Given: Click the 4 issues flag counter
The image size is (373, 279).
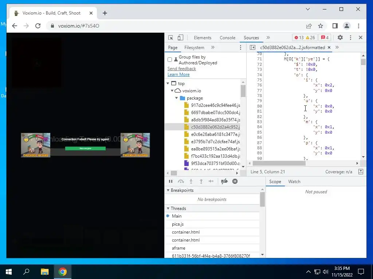Looking at the screenshot, I should (x=325, y=37).
